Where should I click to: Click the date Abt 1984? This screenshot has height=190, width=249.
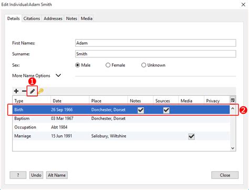coord(59,127)
